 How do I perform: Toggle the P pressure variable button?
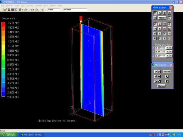click(155, 38)
